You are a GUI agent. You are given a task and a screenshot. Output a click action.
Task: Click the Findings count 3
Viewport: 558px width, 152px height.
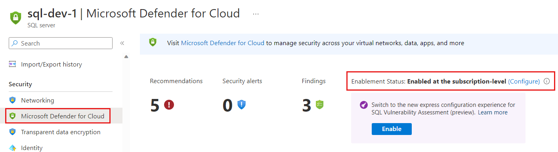point(307,105)
